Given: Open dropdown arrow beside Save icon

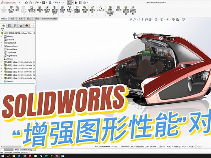Looking at the screenshot, I should pyautogui.click(x=46, y=2).
